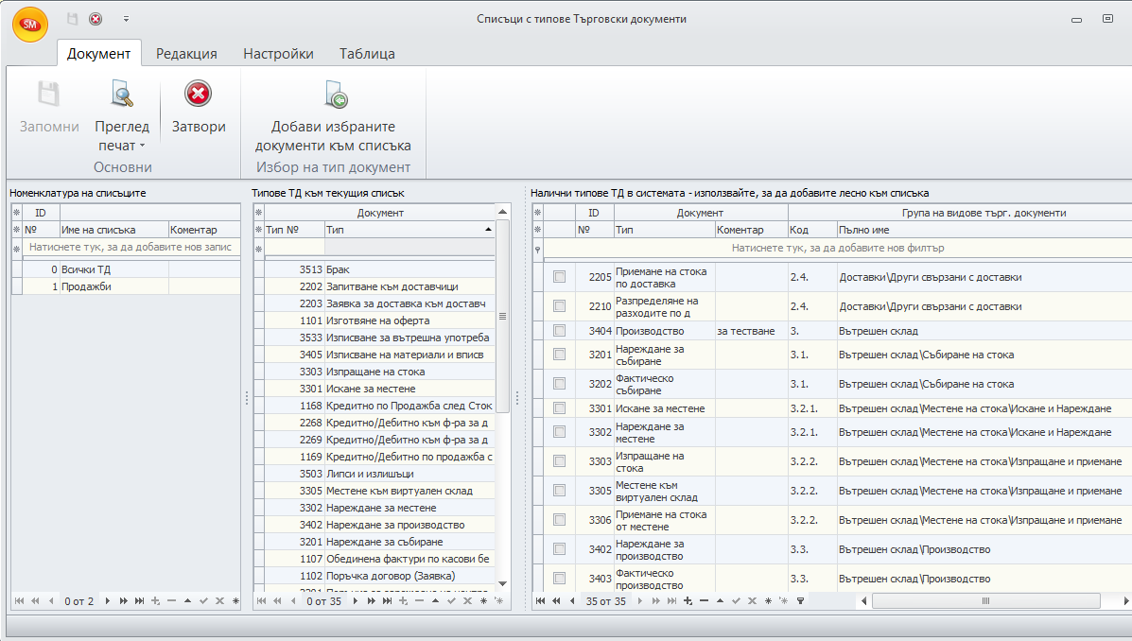Switch to the Настройки ribbon tab
The image size is (1132, 641).
(278, 53)
